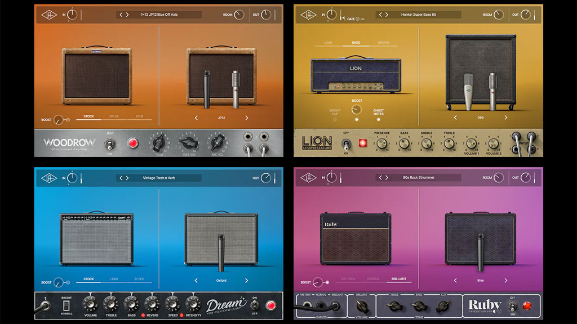This screenshot has height=324, width=577.
Task: Toggle the Dream BRIGHT/NORMAL switch
Action: [66, 305]
